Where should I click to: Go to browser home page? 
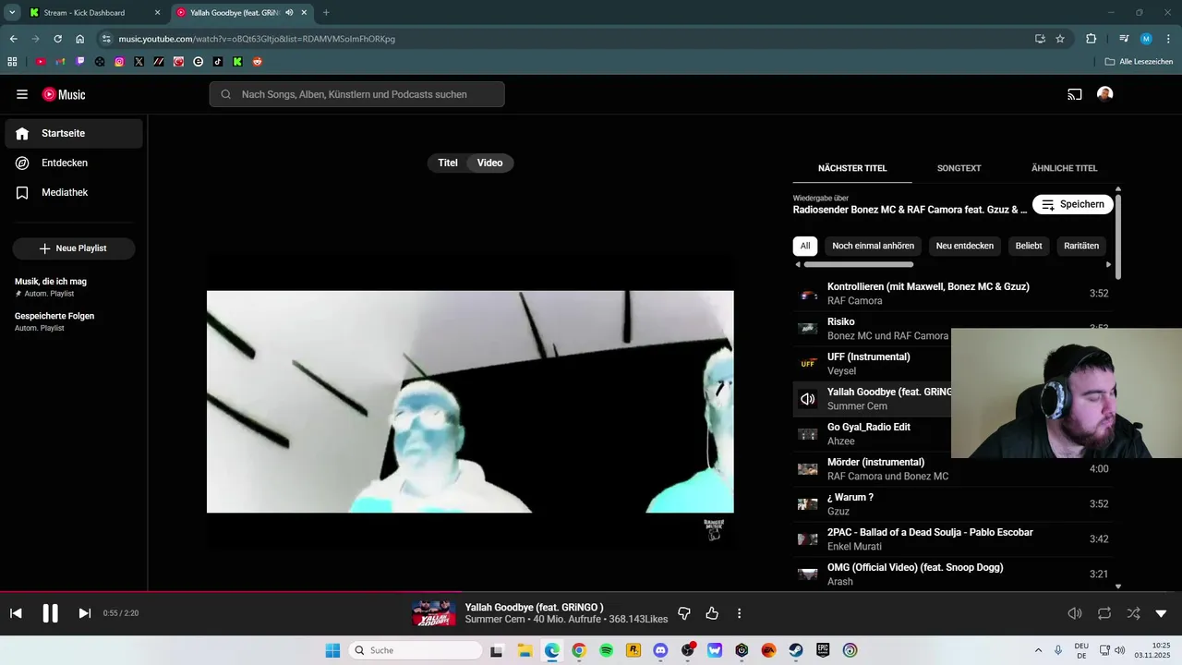point(80,39)
